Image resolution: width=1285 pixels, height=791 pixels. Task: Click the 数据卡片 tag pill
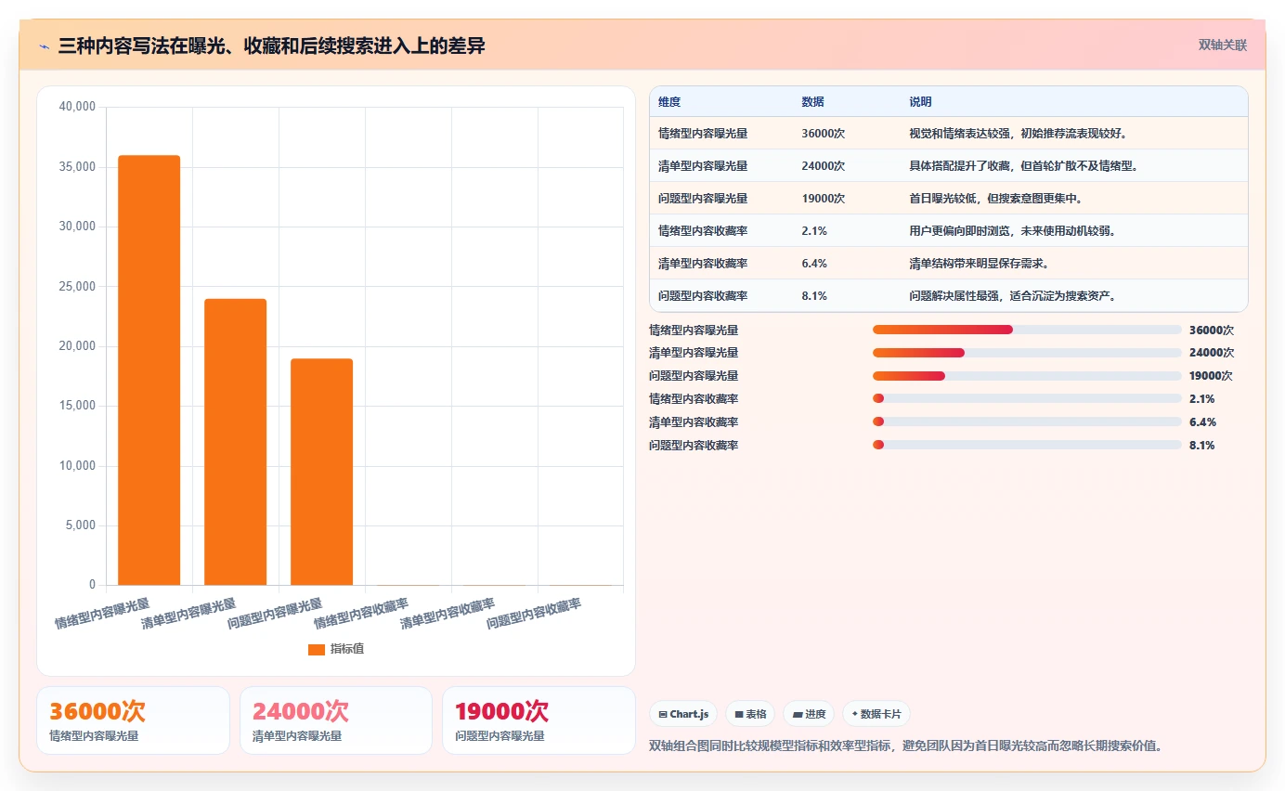876,714
